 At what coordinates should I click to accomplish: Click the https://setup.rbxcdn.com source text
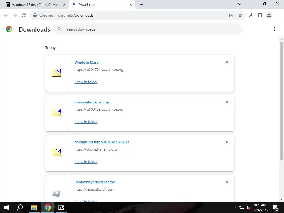[x=94, y=189]
